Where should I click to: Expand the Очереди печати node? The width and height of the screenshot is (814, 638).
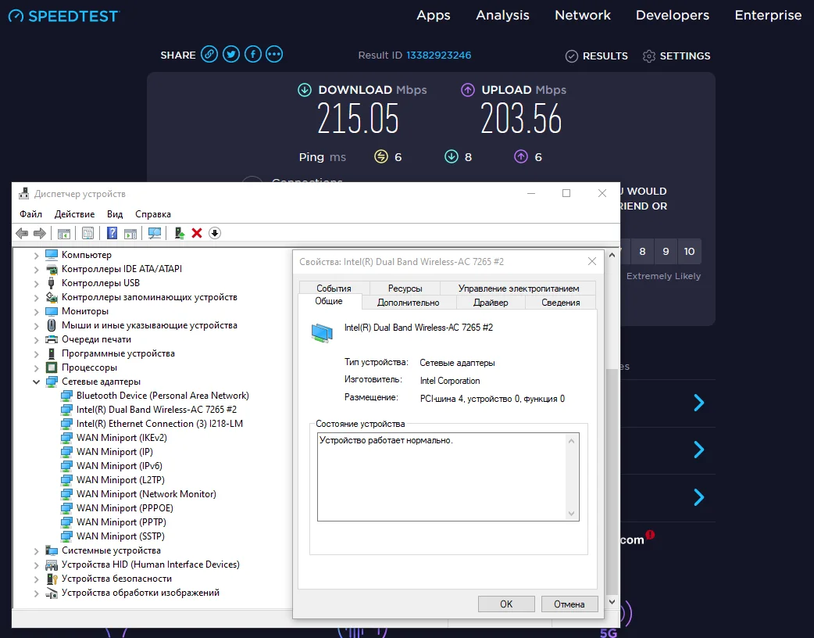(x=37, y=340)
